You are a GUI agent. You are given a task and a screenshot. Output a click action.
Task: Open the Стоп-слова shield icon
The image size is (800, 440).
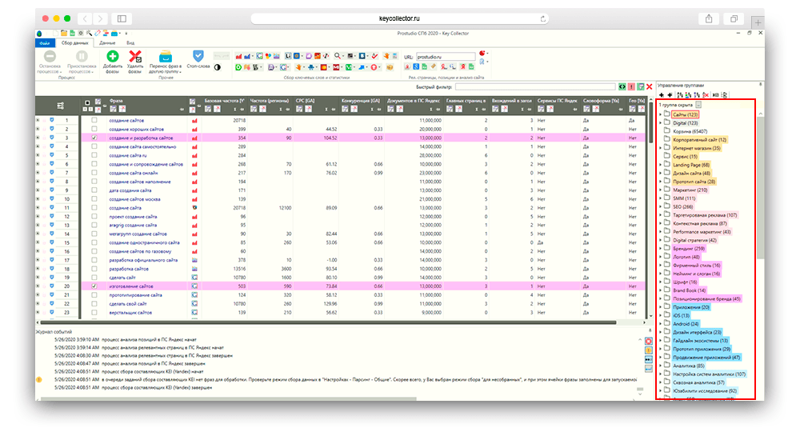click(198, 55)
